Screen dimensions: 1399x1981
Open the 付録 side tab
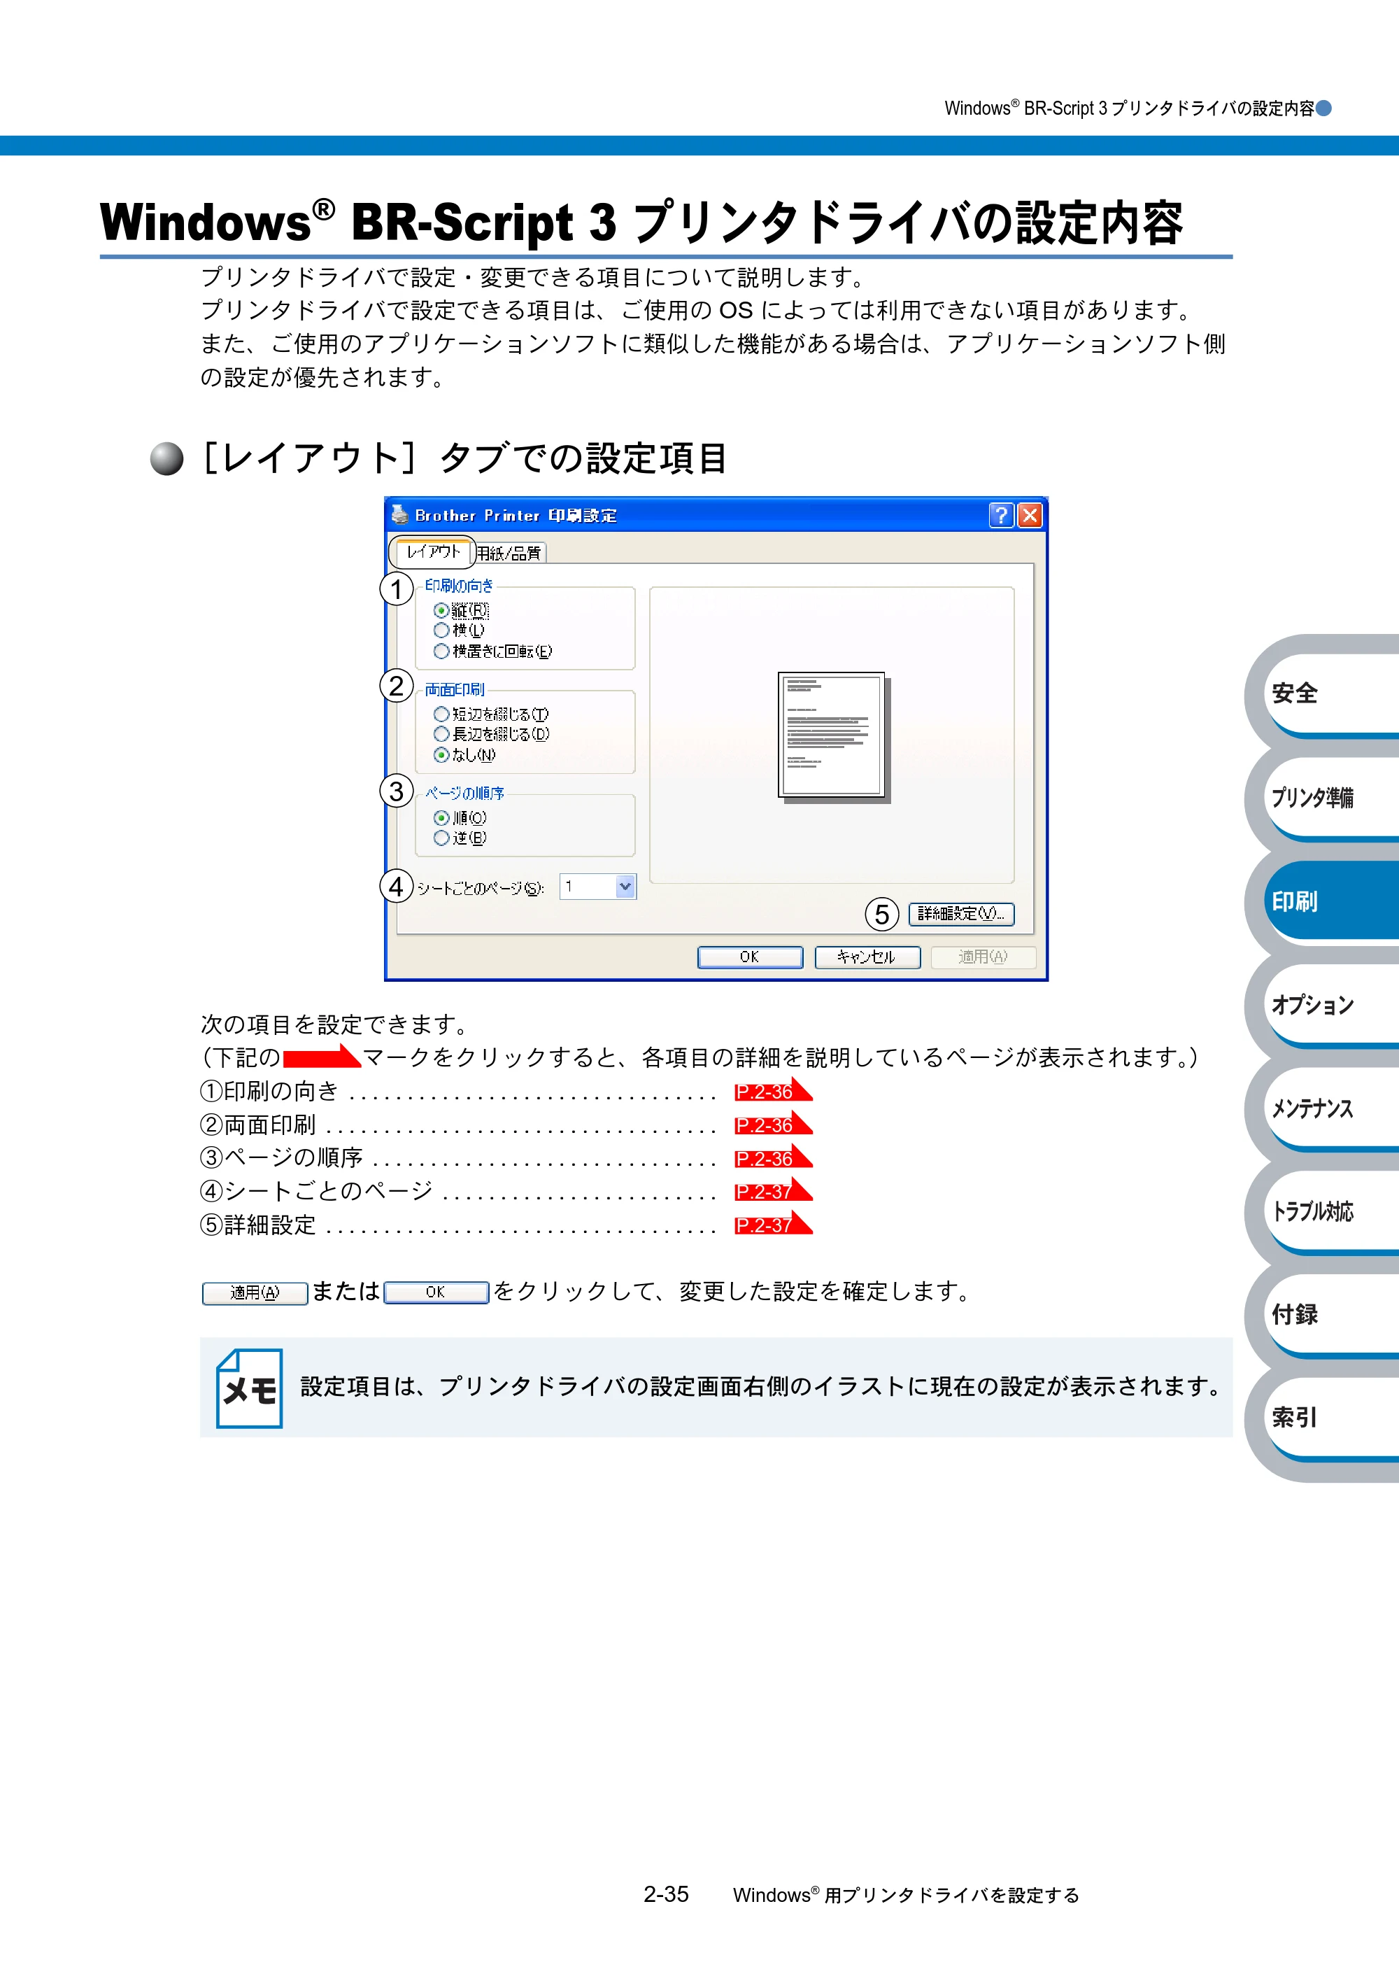pyautogui.click(x=1333, y=1314)
